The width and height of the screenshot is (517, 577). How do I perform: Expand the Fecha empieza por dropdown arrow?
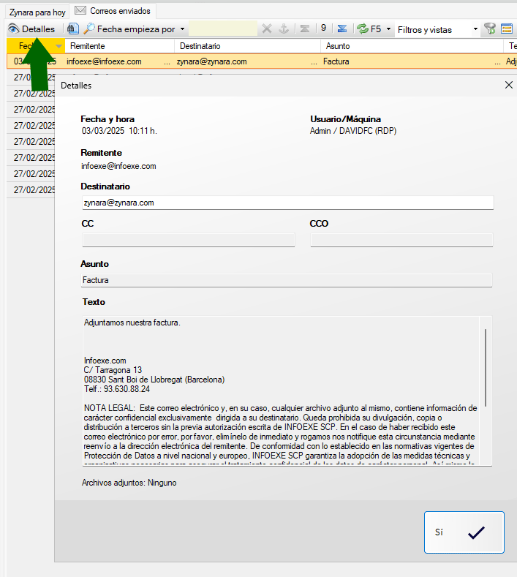tap(181, 30)
